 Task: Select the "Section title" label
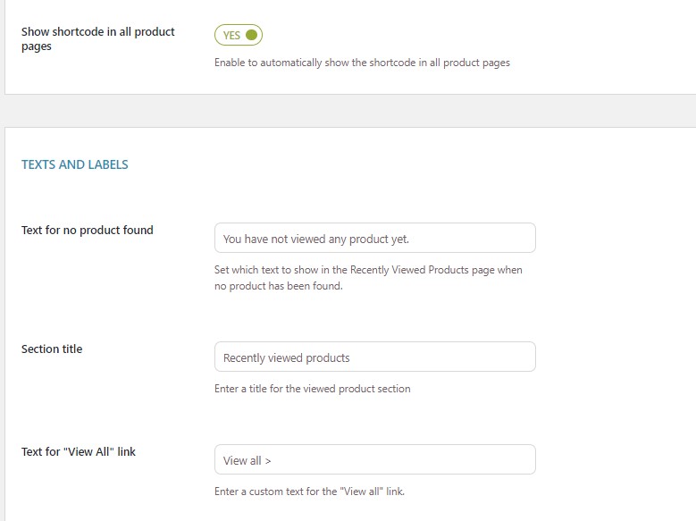point(52,349)
